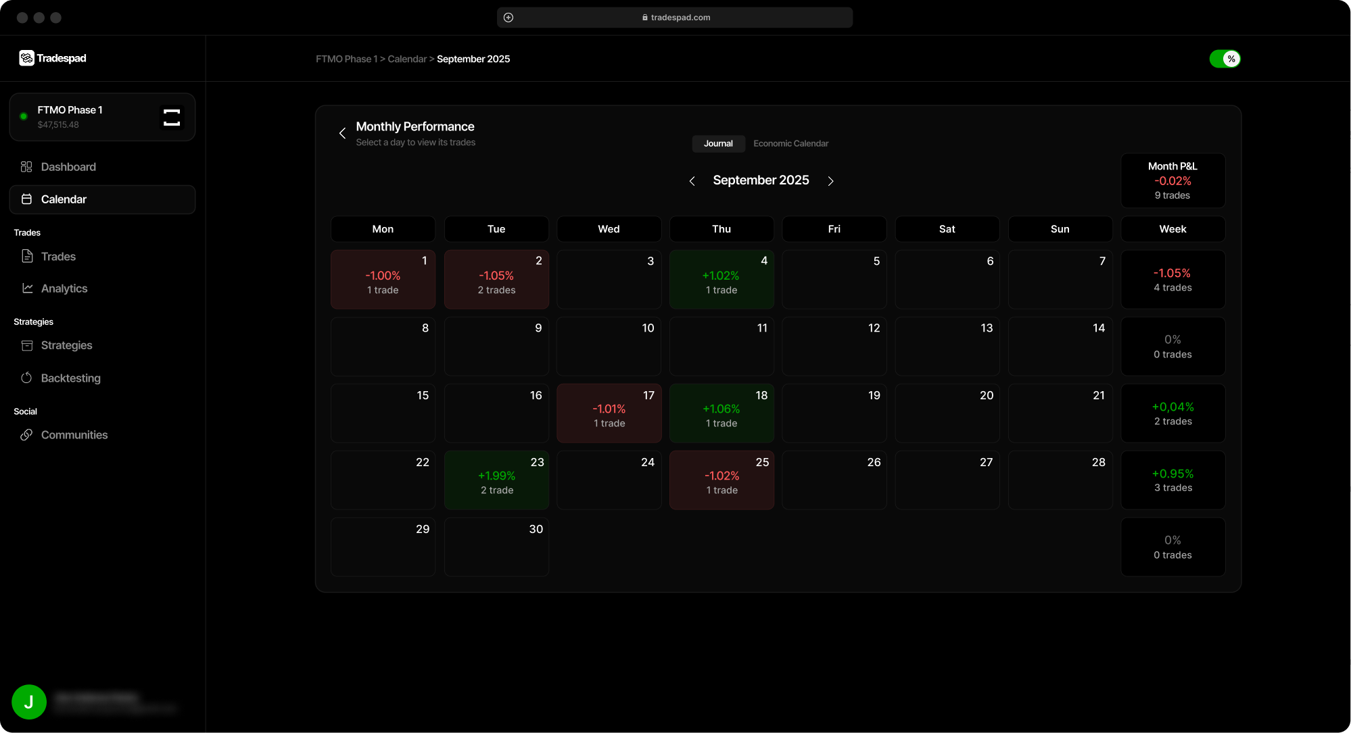Switch to the Economic Calendar tab
Viewport: 1351px width, 733px height.
pos(790,143)
